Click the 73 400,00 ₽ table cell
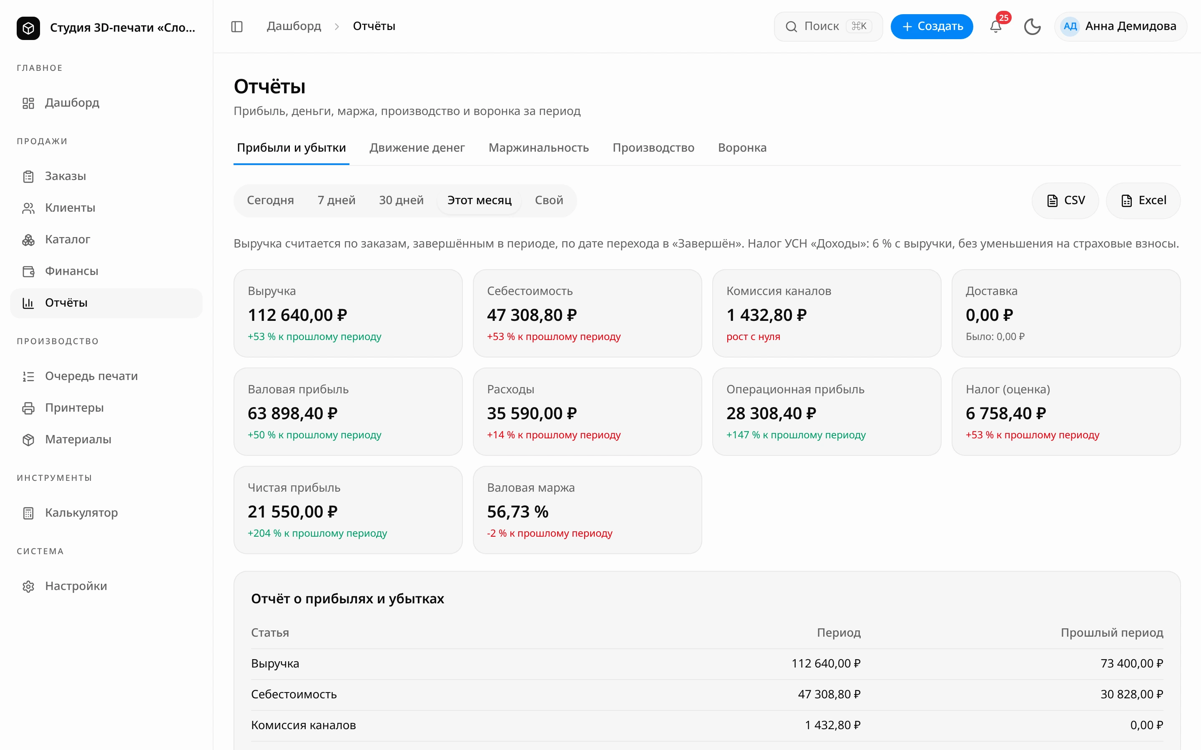Image resolution: width=1201 pixels, height=750 pixels. coord(1131,663)
